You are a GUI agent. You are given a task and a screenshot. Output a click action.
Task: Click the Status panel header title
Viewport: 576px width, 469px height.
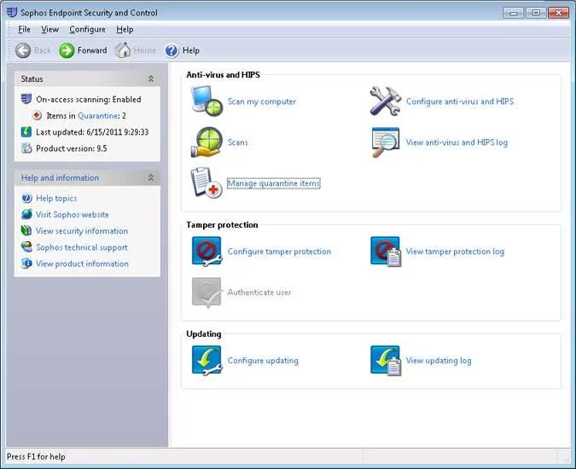[32, 79]
